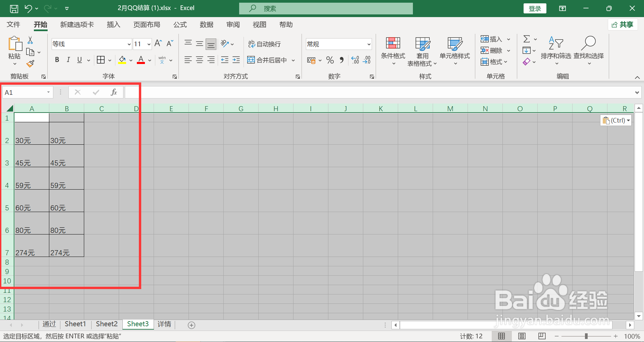Viewport: 644px width, 342px height.
Task: Switch to Page Layout view in status bar
Action: click(x=522, y=336)
